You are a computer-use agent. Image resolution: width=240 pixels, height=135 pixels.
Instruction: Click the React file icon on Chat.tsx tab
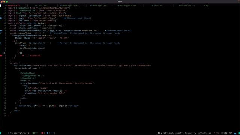tap(36, 6)
